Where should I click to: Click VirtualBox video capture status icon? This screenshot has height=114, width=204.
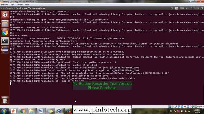188,107
